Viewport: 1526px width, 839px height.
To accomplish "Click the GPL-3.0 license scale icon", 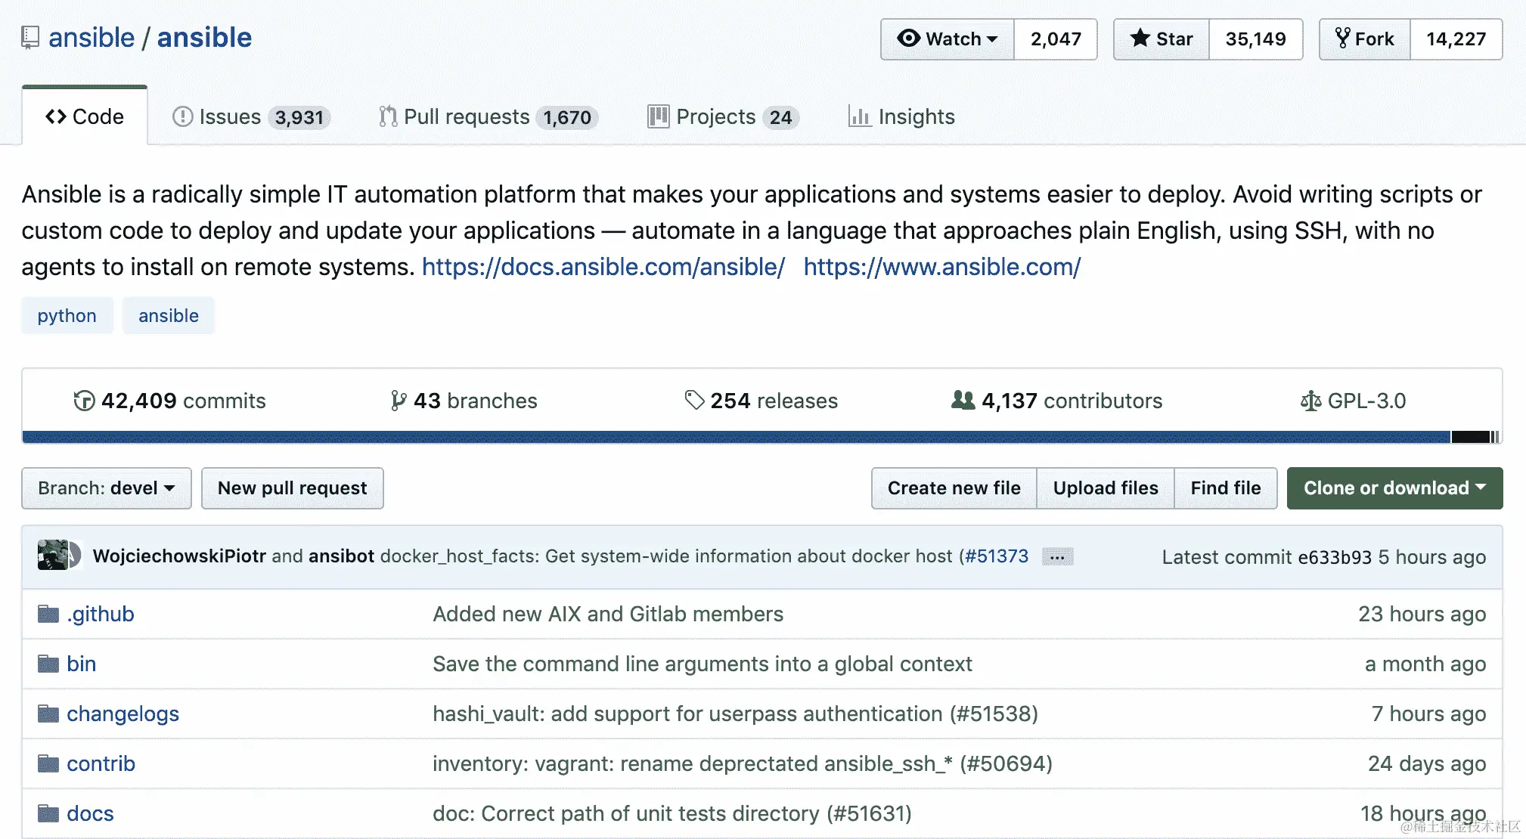I will click(1310, 401).
